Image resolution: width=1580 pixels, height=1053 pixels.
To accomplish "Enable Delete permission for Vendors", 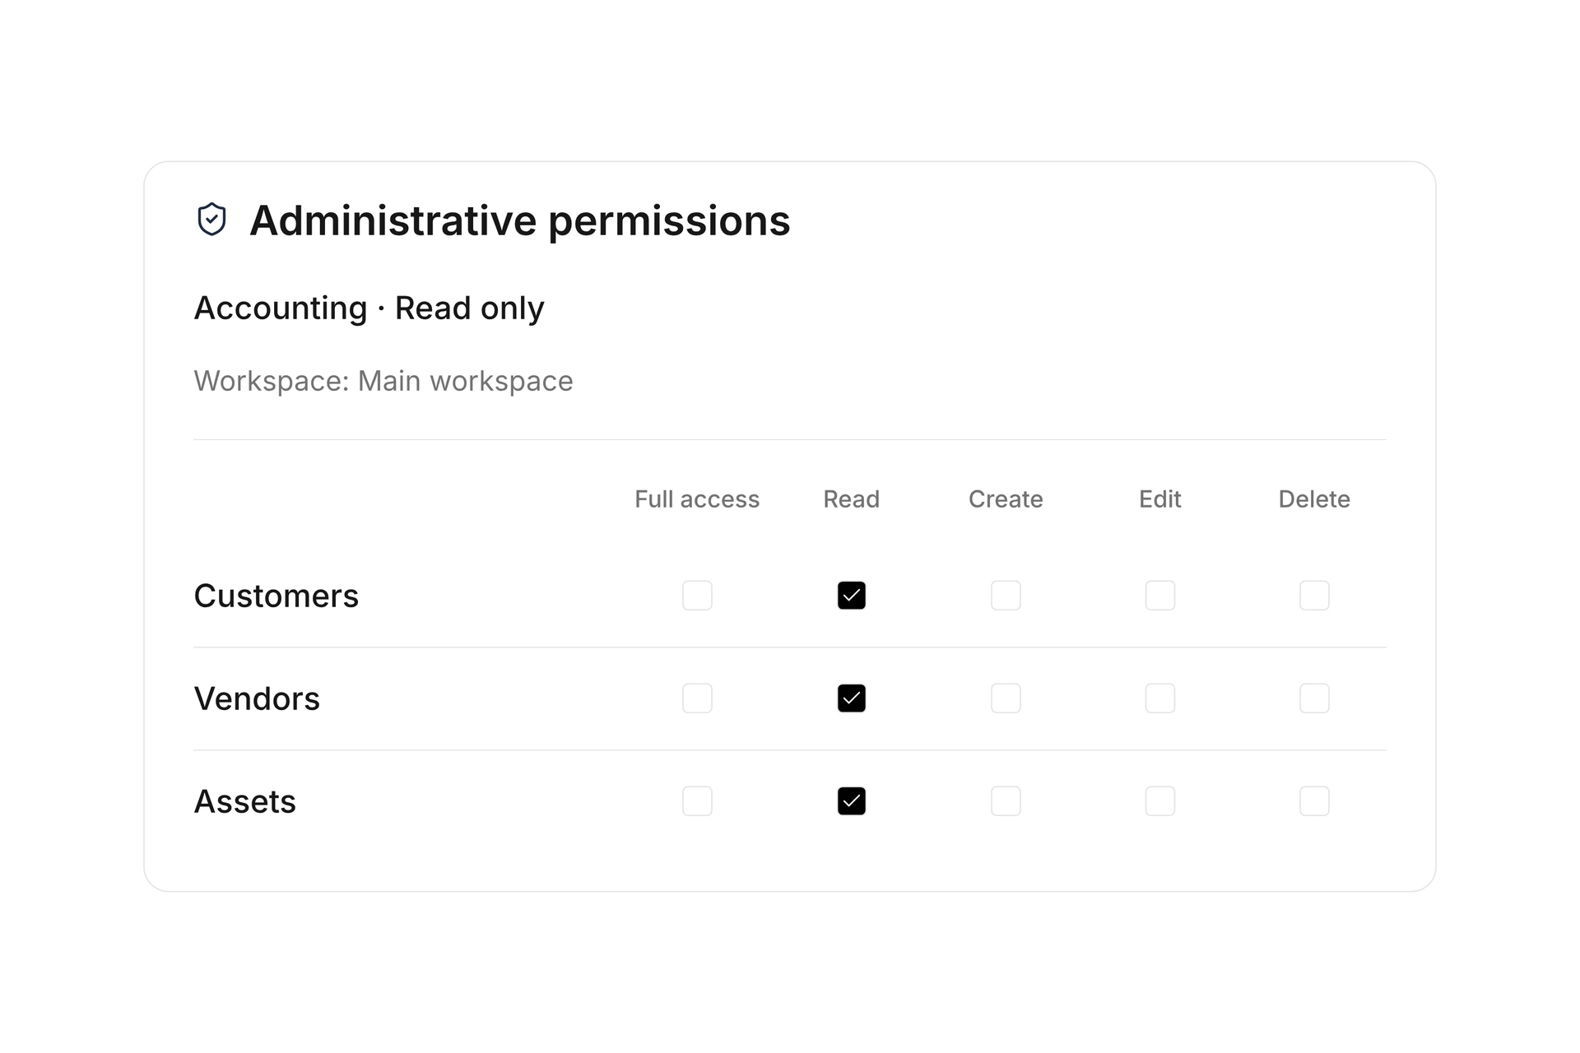I will 1314,698.
